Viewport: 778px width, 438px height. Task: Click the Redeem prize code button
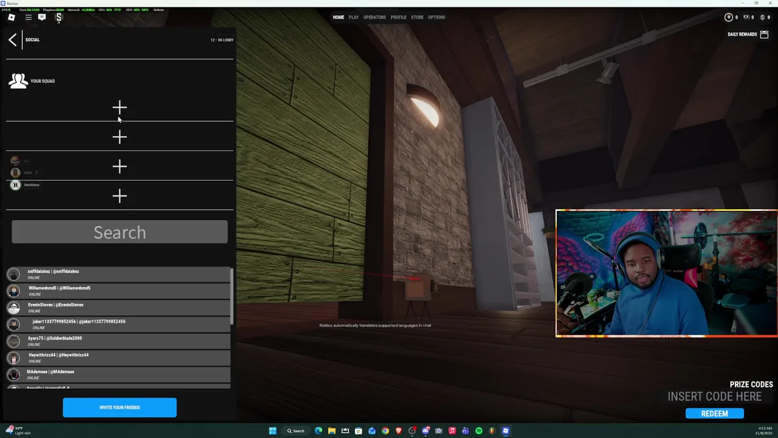(x=715, y=414)
